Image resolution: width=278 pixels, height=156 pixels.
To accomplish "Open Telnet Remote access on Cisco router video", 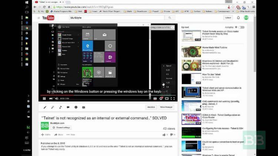I will tap(221, 33).
